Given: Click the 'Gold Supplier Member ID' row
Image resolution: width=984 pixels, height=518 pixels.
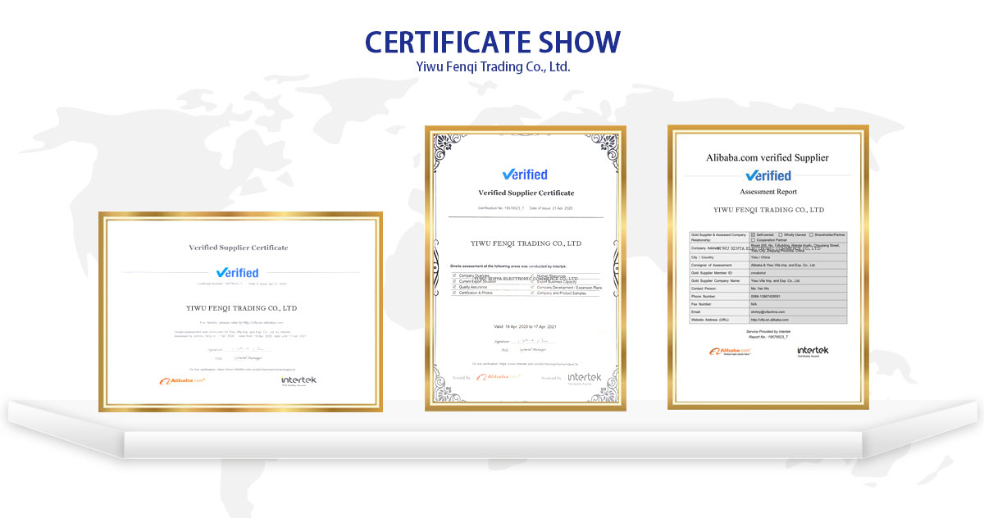Looking at the screenshot, I should 768,273.
